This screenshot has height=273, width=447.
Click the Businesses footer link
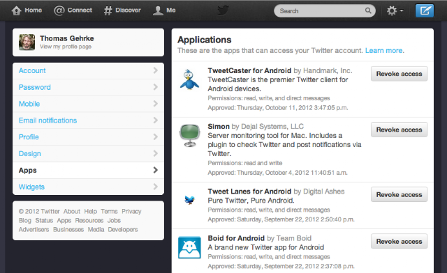tap(68, 230)
